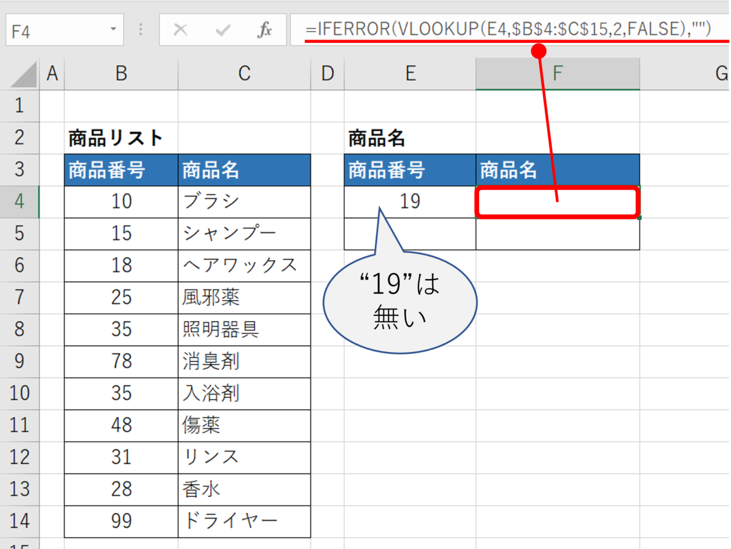Viewport: 731px width, 549px height.
Task: Click the 商品番号 header in column B
Action: [121, 170]
